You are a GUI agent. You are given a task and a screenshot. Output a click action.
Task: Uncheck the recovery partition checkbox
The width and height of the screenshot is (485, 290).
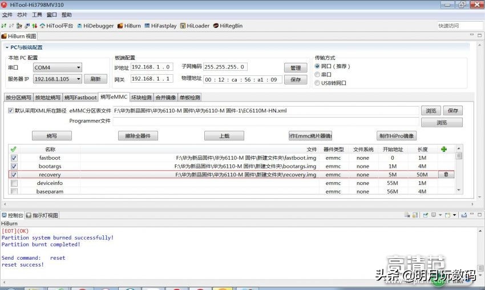pos(14,175)
